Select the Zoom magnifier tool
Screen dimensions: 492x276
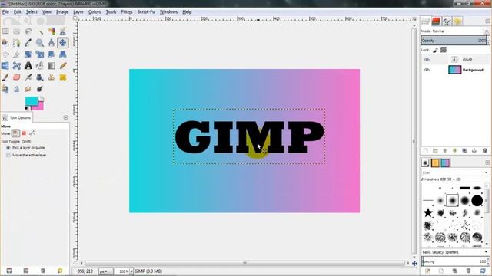(x=40, y=43)
